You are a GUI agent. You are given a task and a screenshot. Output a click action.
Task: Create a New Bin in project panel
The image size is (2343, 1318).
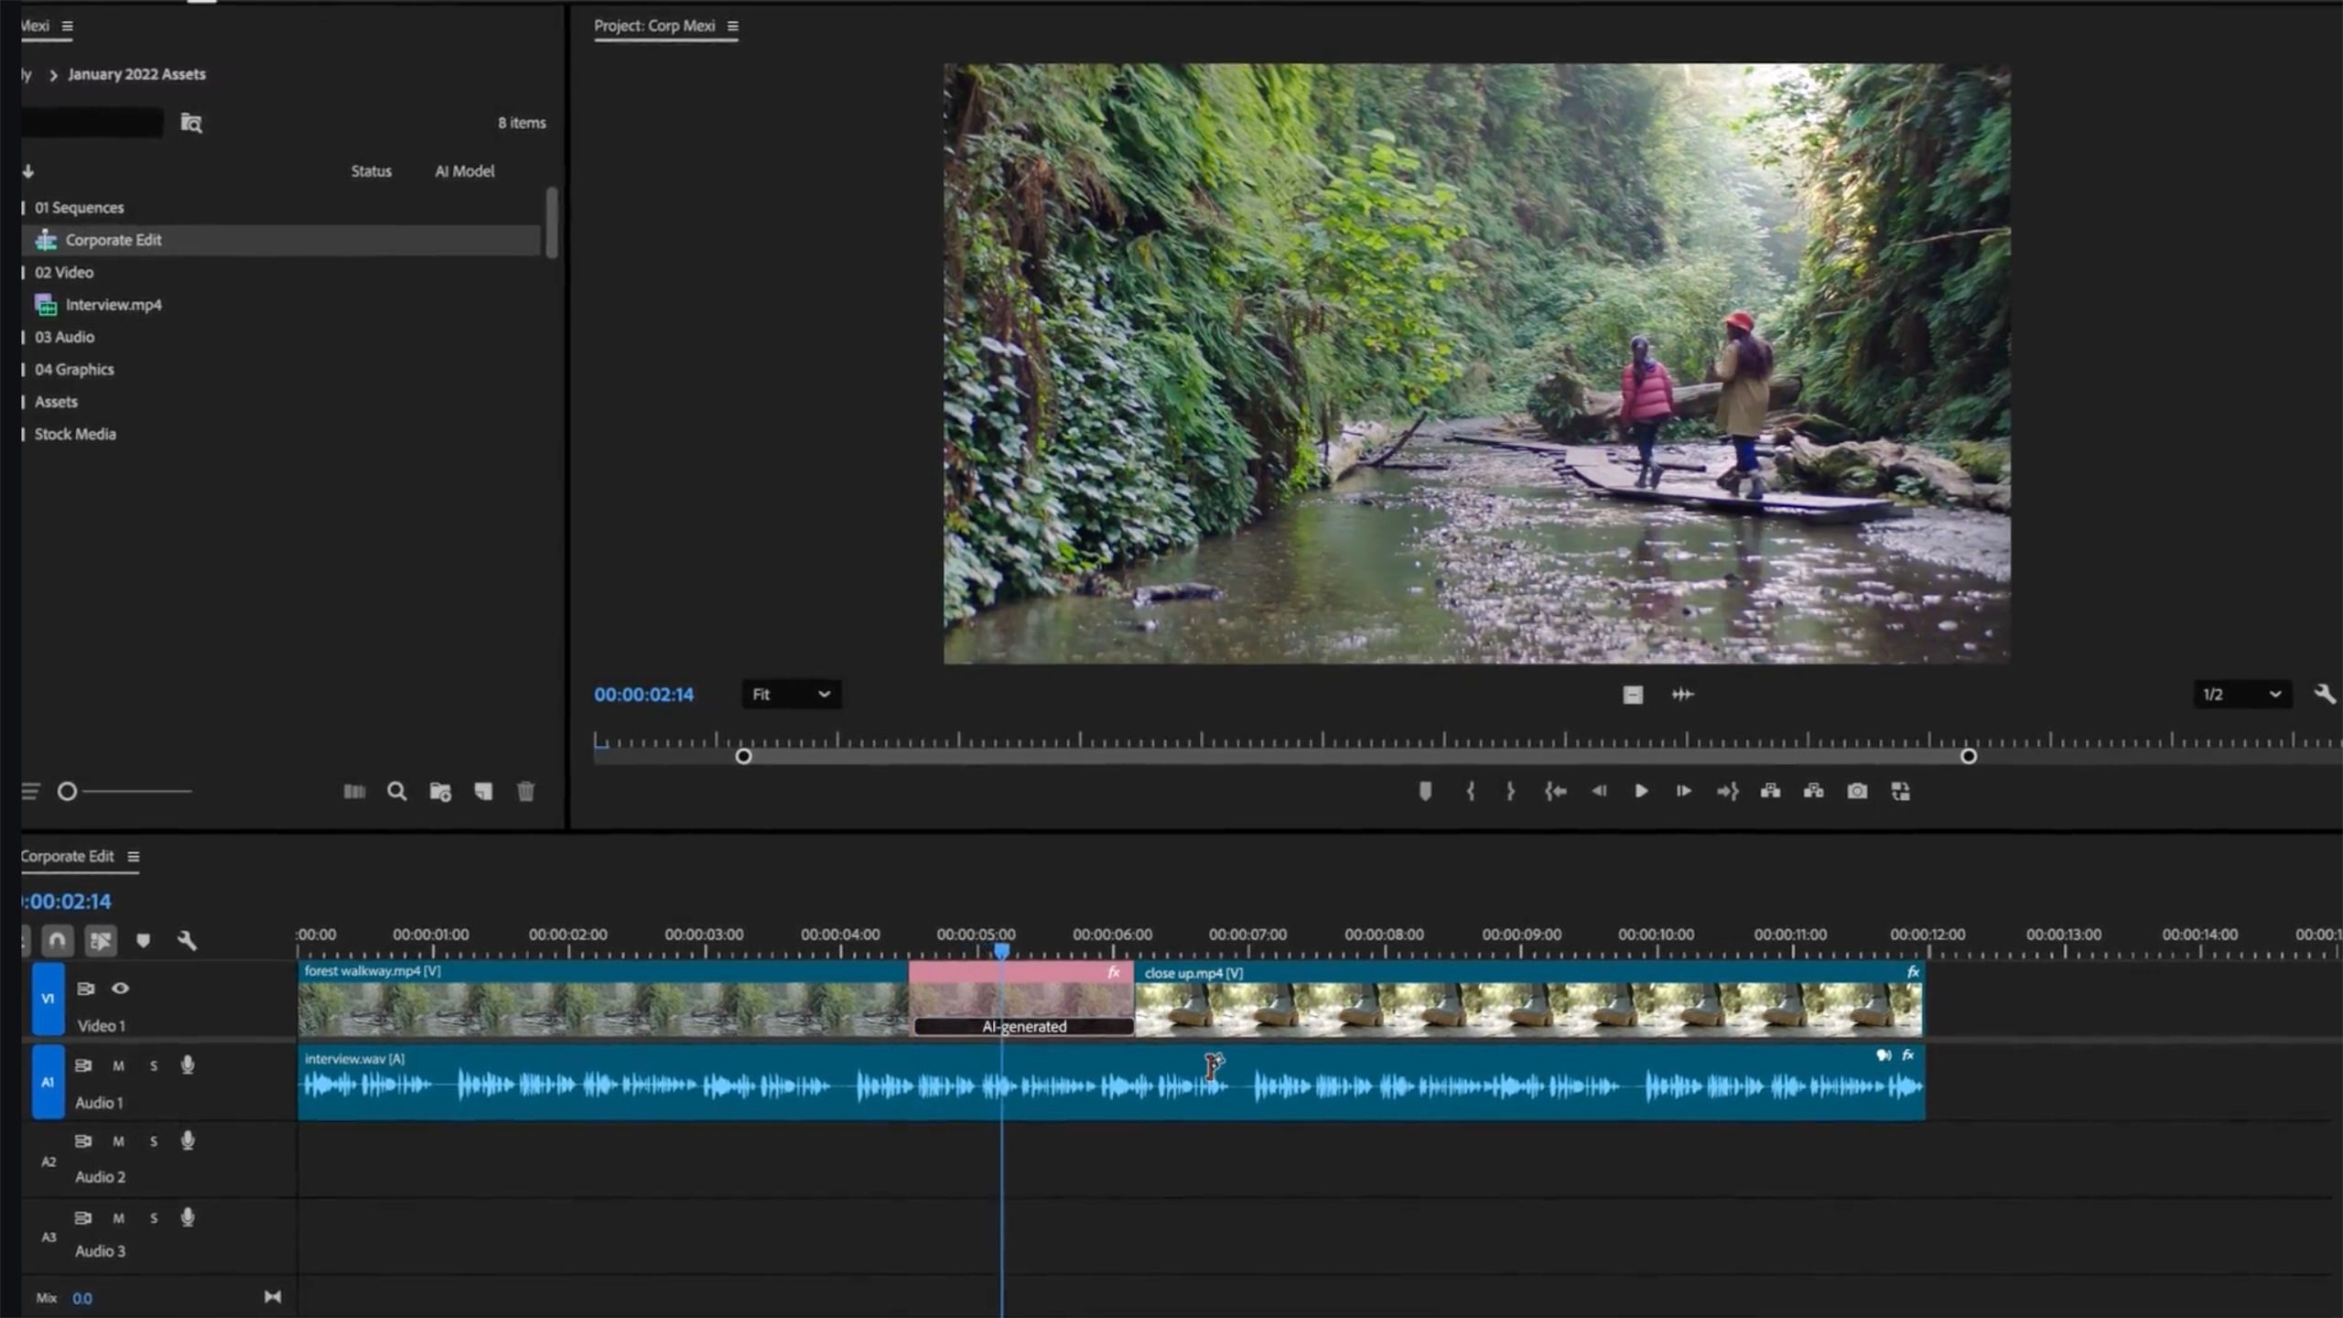pos(440,792)
